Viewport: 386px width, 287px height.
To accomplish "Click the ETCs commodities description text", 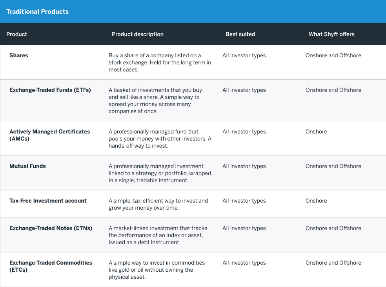I will click(x=157, y=269).
